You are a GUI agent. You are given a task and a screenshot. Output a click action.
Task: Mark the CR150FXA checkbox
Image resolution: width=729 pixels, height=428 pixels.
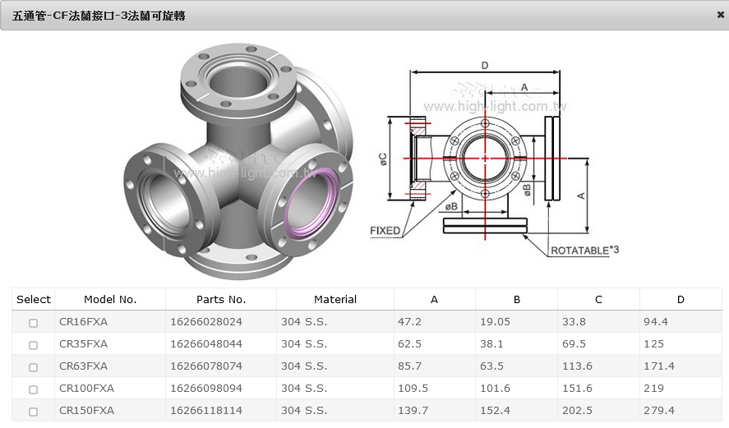(34, 412)
